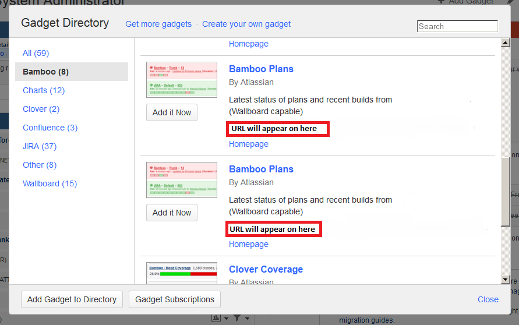Click first Bamboo Plans 'By Atlassian' text
The height and width of the screenshot is (325, 519).
251,82
